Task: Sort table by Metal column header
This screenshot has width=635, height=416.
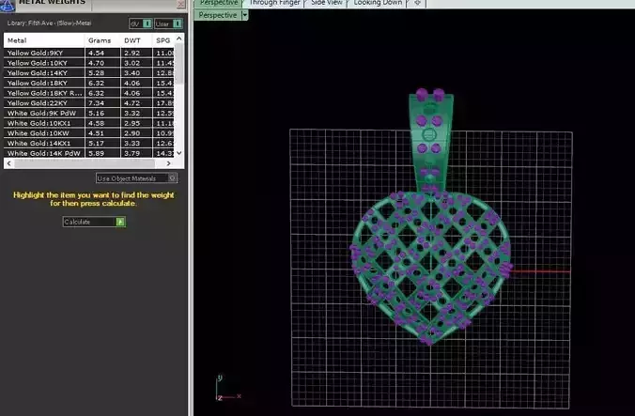Action: click(x=44, y=40)
